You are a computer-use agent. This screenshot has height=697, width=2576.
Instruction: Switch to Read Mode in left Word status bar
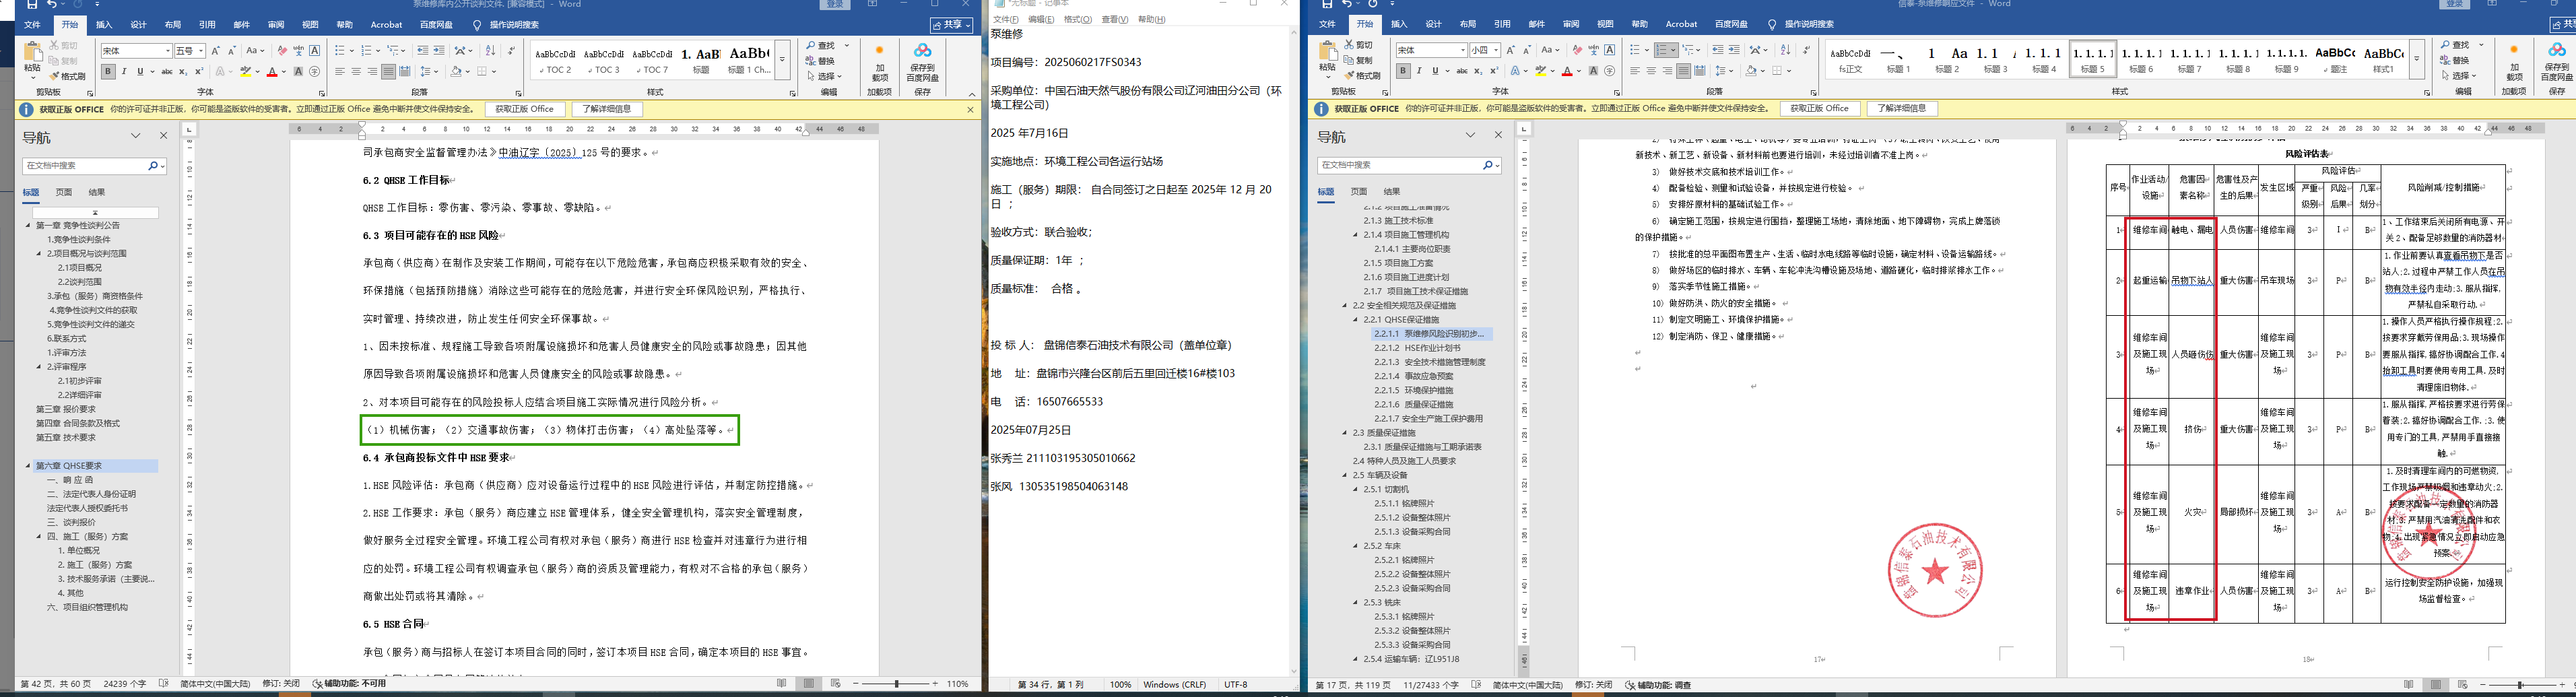(782, 684)
